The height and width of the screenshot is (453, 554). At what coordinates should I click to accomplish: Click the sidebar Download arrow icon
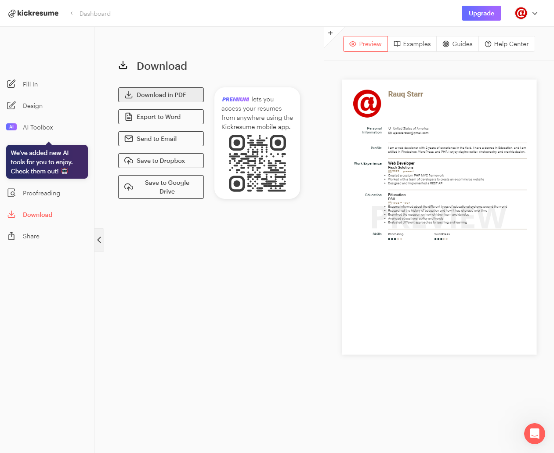pyautogui.click(x=11, y=214)
